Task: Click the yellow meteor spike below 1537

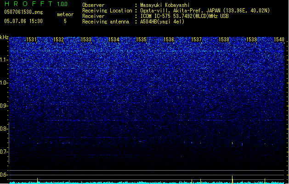Action: click(x=200, y=181)
